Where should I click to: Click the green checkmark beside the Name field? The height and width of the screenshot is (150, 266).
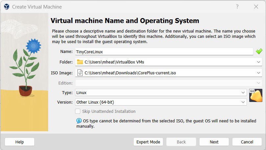pos(259,51)
